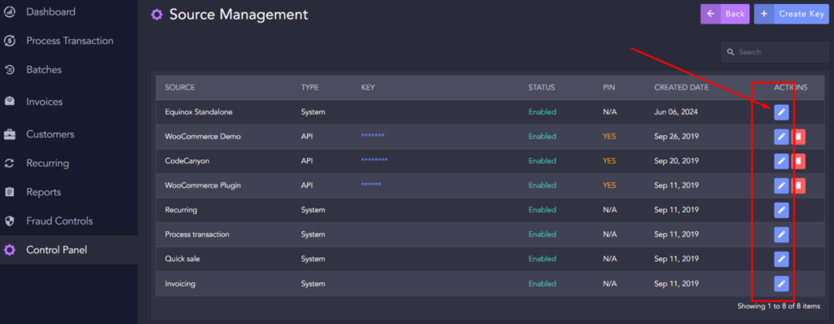834x324 pixels.
Task: Edit the WooCommerce Plugin source
Action: tap(781, 186)
